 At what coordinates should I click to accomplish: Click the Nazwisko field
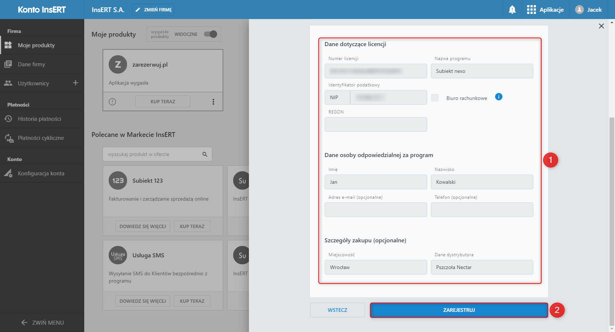pyautogui.click(x=482, y=182)
